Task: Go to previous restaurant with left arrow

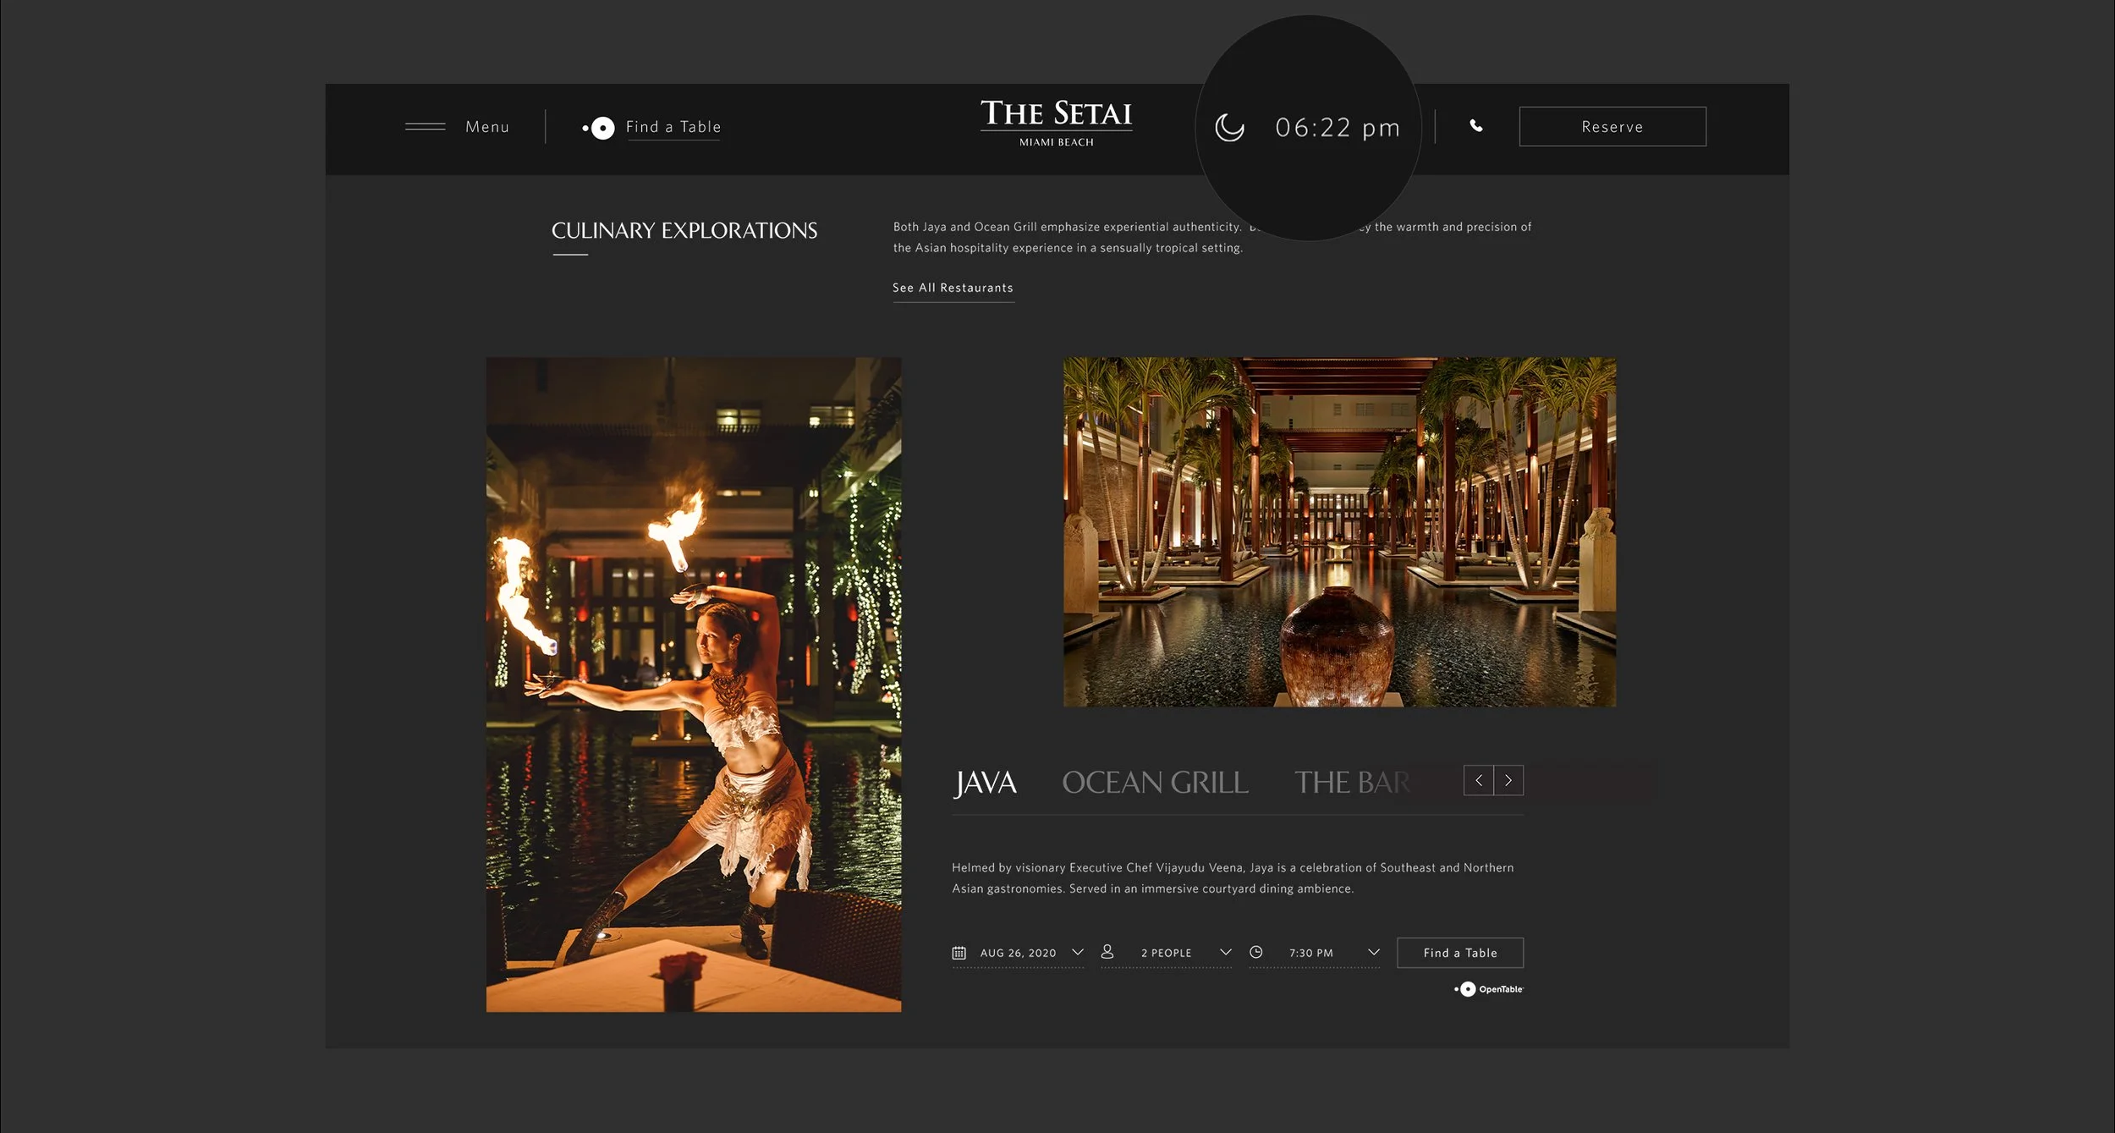Action: coord(1479,780)
